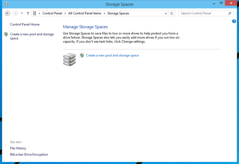This screenshot has width=239, height=164.
Task: Click the Control Panel icon in address bar
Action: pos(35,13)
